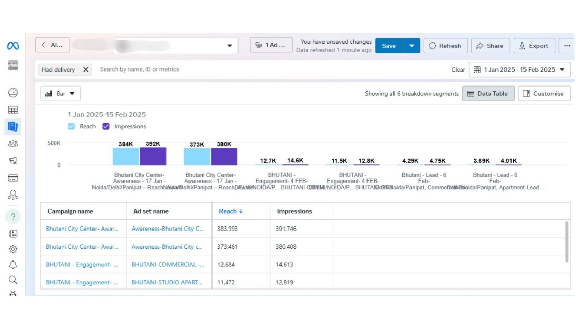Open the campaign link for the 11,472 reach row

(82, 282)
